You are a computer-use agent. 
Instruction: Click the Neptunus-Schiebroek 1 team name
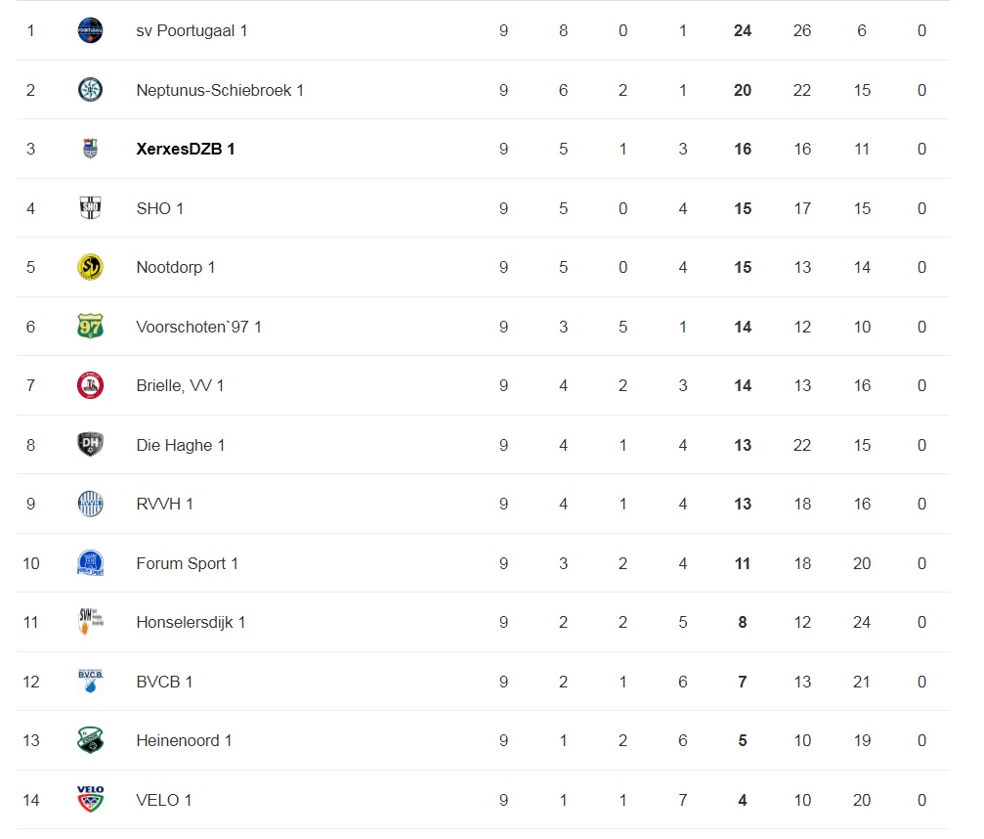coord(220,90)
